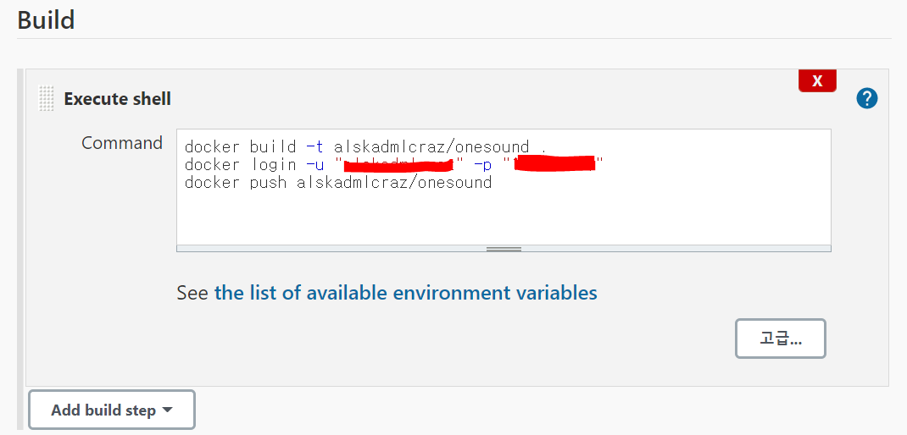This screenshot has width=907, height=435.
Task: Show advanced options with 고급... button
Action: [x=781, y=339]
